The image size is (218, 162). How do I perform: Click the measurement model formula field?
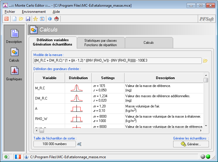pos(117,61)
